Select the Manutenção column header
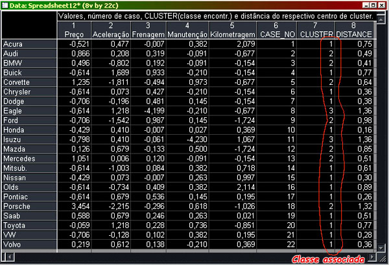This screenshot has height=265, width=389. pyautogui.click(x=187, y=30)
